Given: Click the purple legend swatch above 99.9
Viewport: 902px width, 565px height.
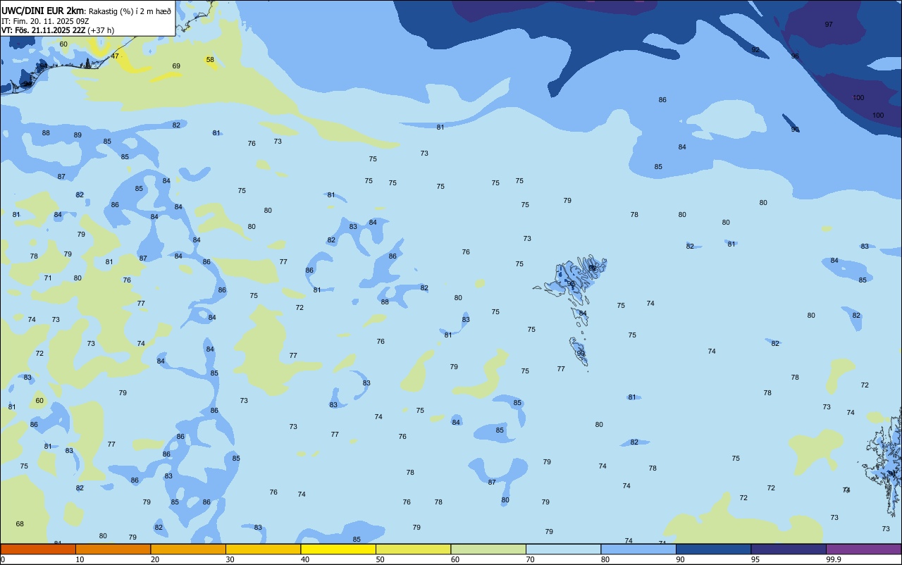Looking at the screenshot, I should tap(863, 549).
